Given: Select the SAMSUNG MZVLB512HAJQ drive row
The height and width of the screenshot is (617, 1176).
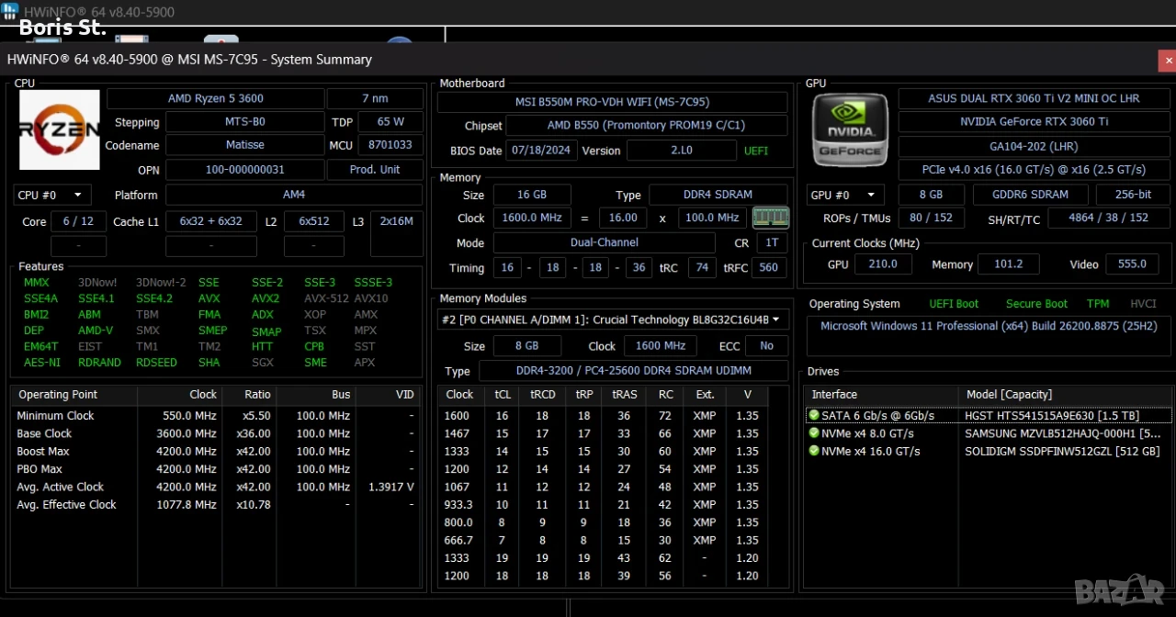Looking at the screenshot, I should [x=989, y=433].
